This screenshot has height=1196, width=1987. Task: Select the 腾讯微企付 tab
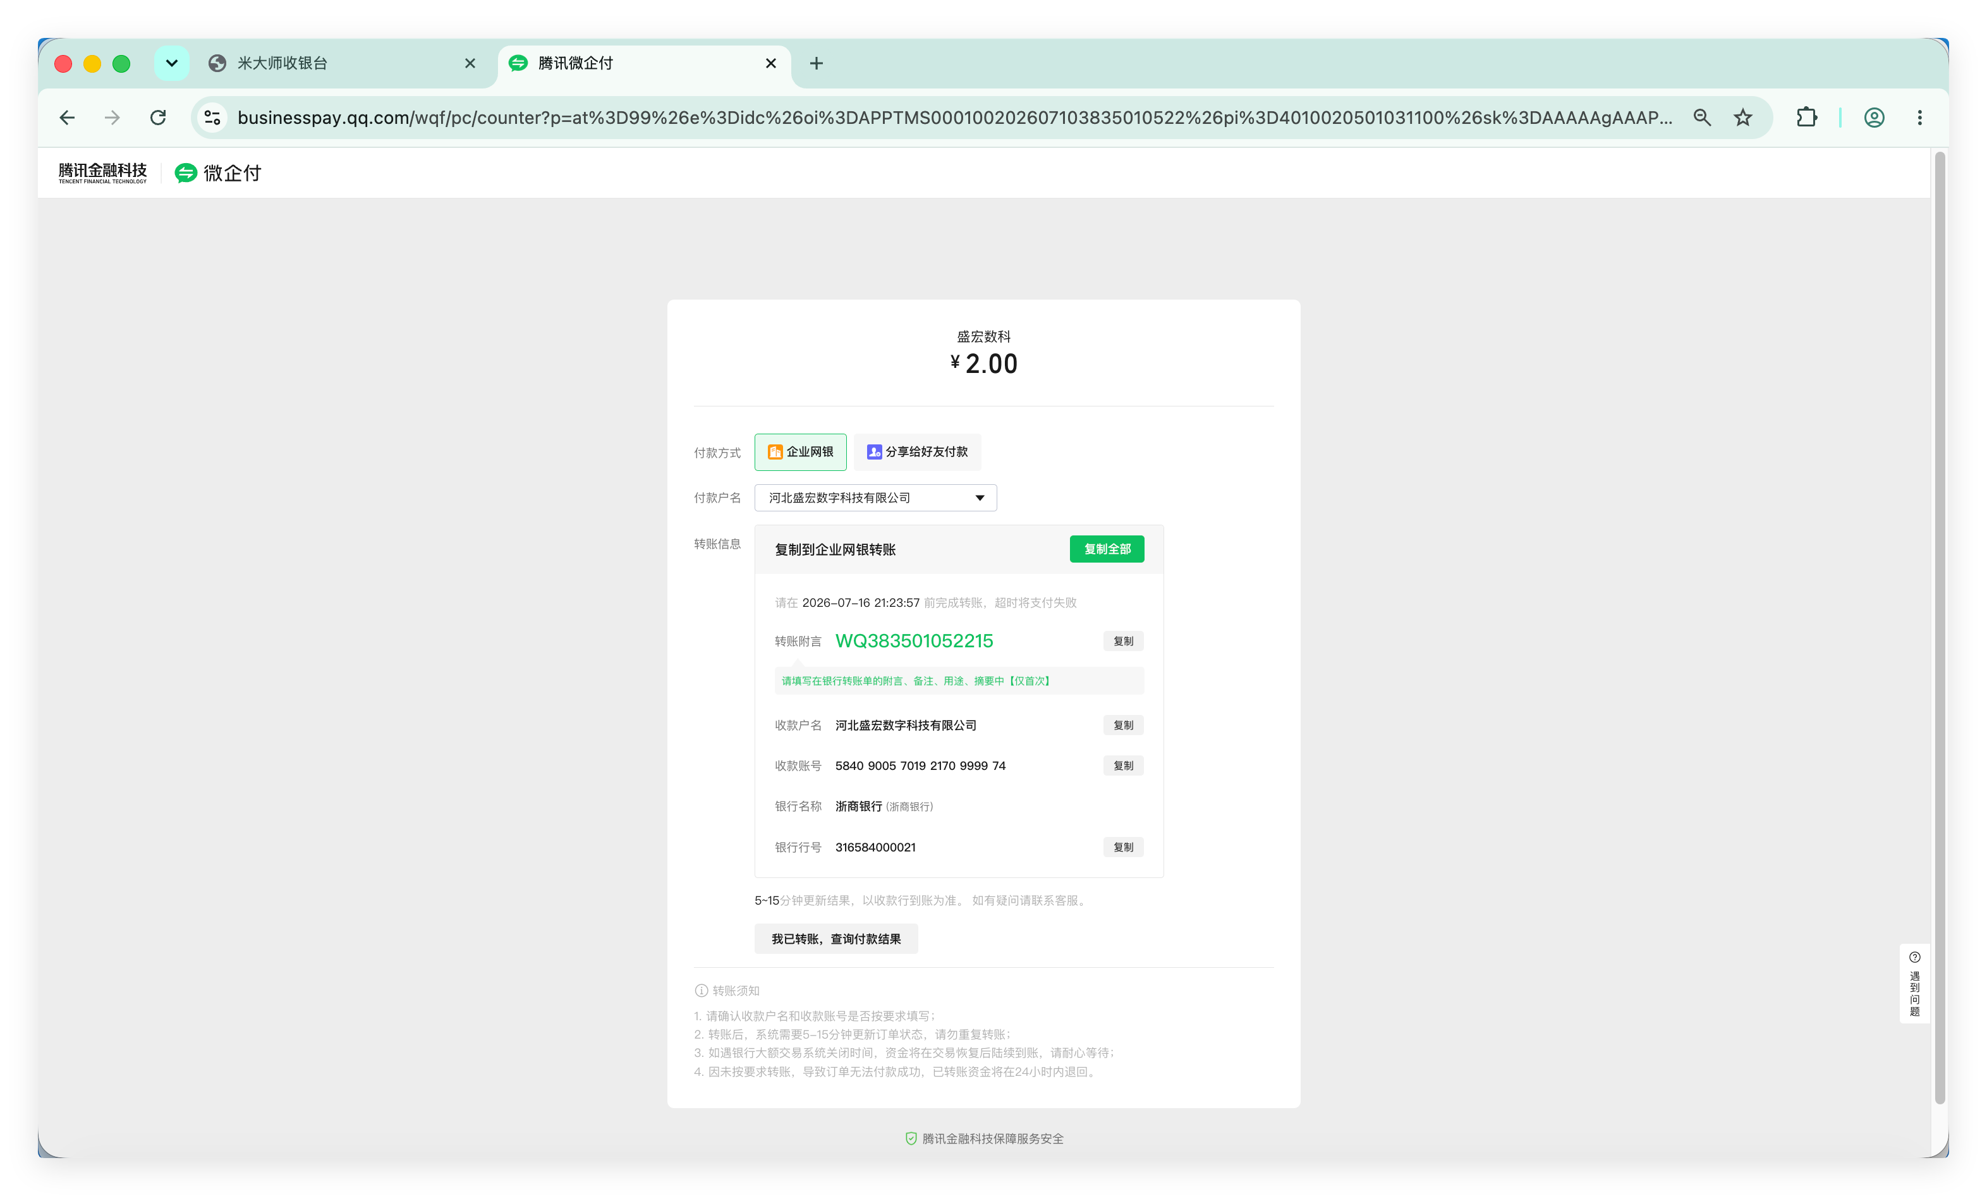pyautogui.click(x=644, y=63)
